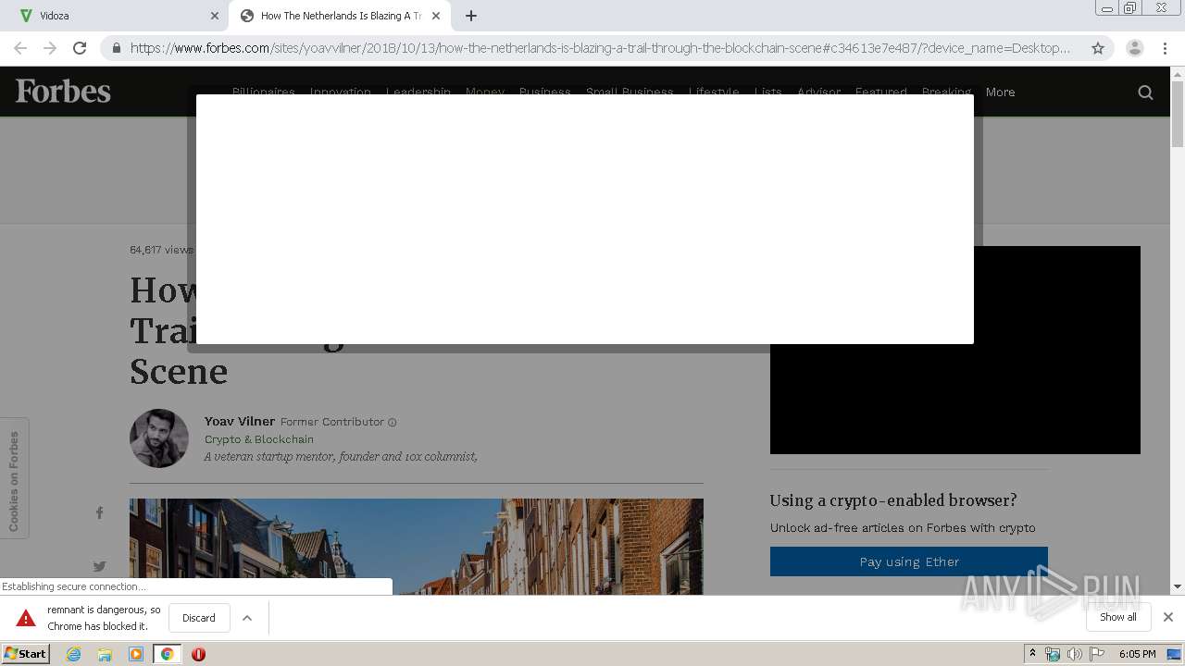
Task: Share article via Twitter icon
Action: (x=99, y=566)
